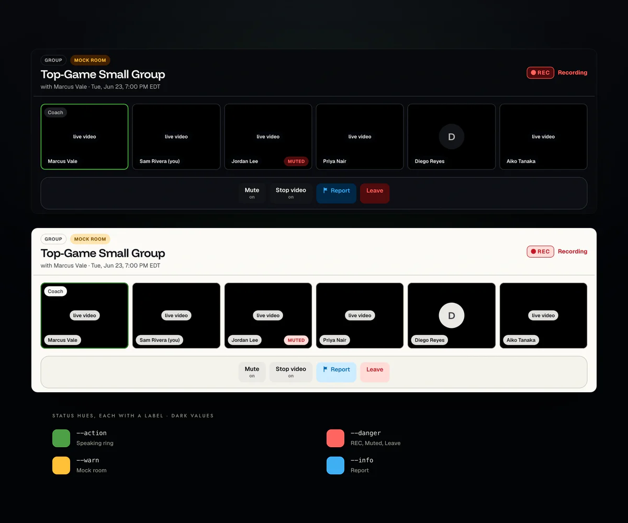
Task: Click the MOCK ROOM badge in dark panel
Action: (x=90, y=60)
